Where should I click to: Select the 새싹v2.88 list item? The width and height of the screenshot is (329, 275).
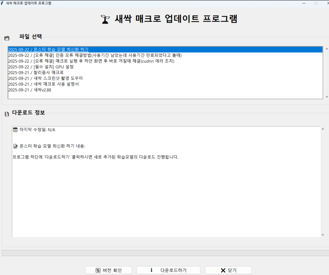pyautogui.click(x=30, y=90)
